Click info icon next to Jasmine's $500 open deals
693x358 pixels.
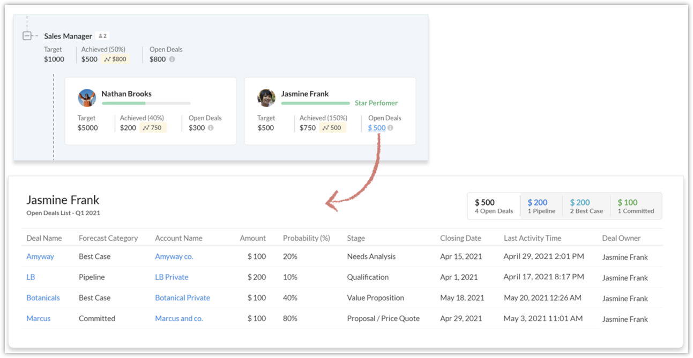pyautogui.click(x=390, y=128)
